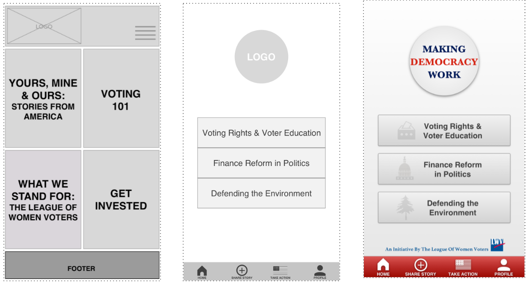Click the pine tree icon on Environment button
Image resolution: width=528 pixels, height=283 pixels.
point(405,207)
